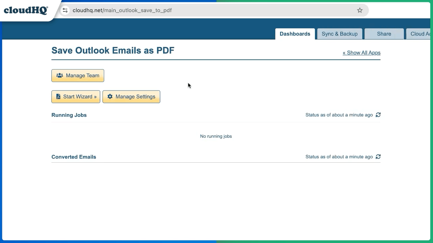433x243 pixels.
Task: Switch to the Dashboards tab
Action: point(295,34)
